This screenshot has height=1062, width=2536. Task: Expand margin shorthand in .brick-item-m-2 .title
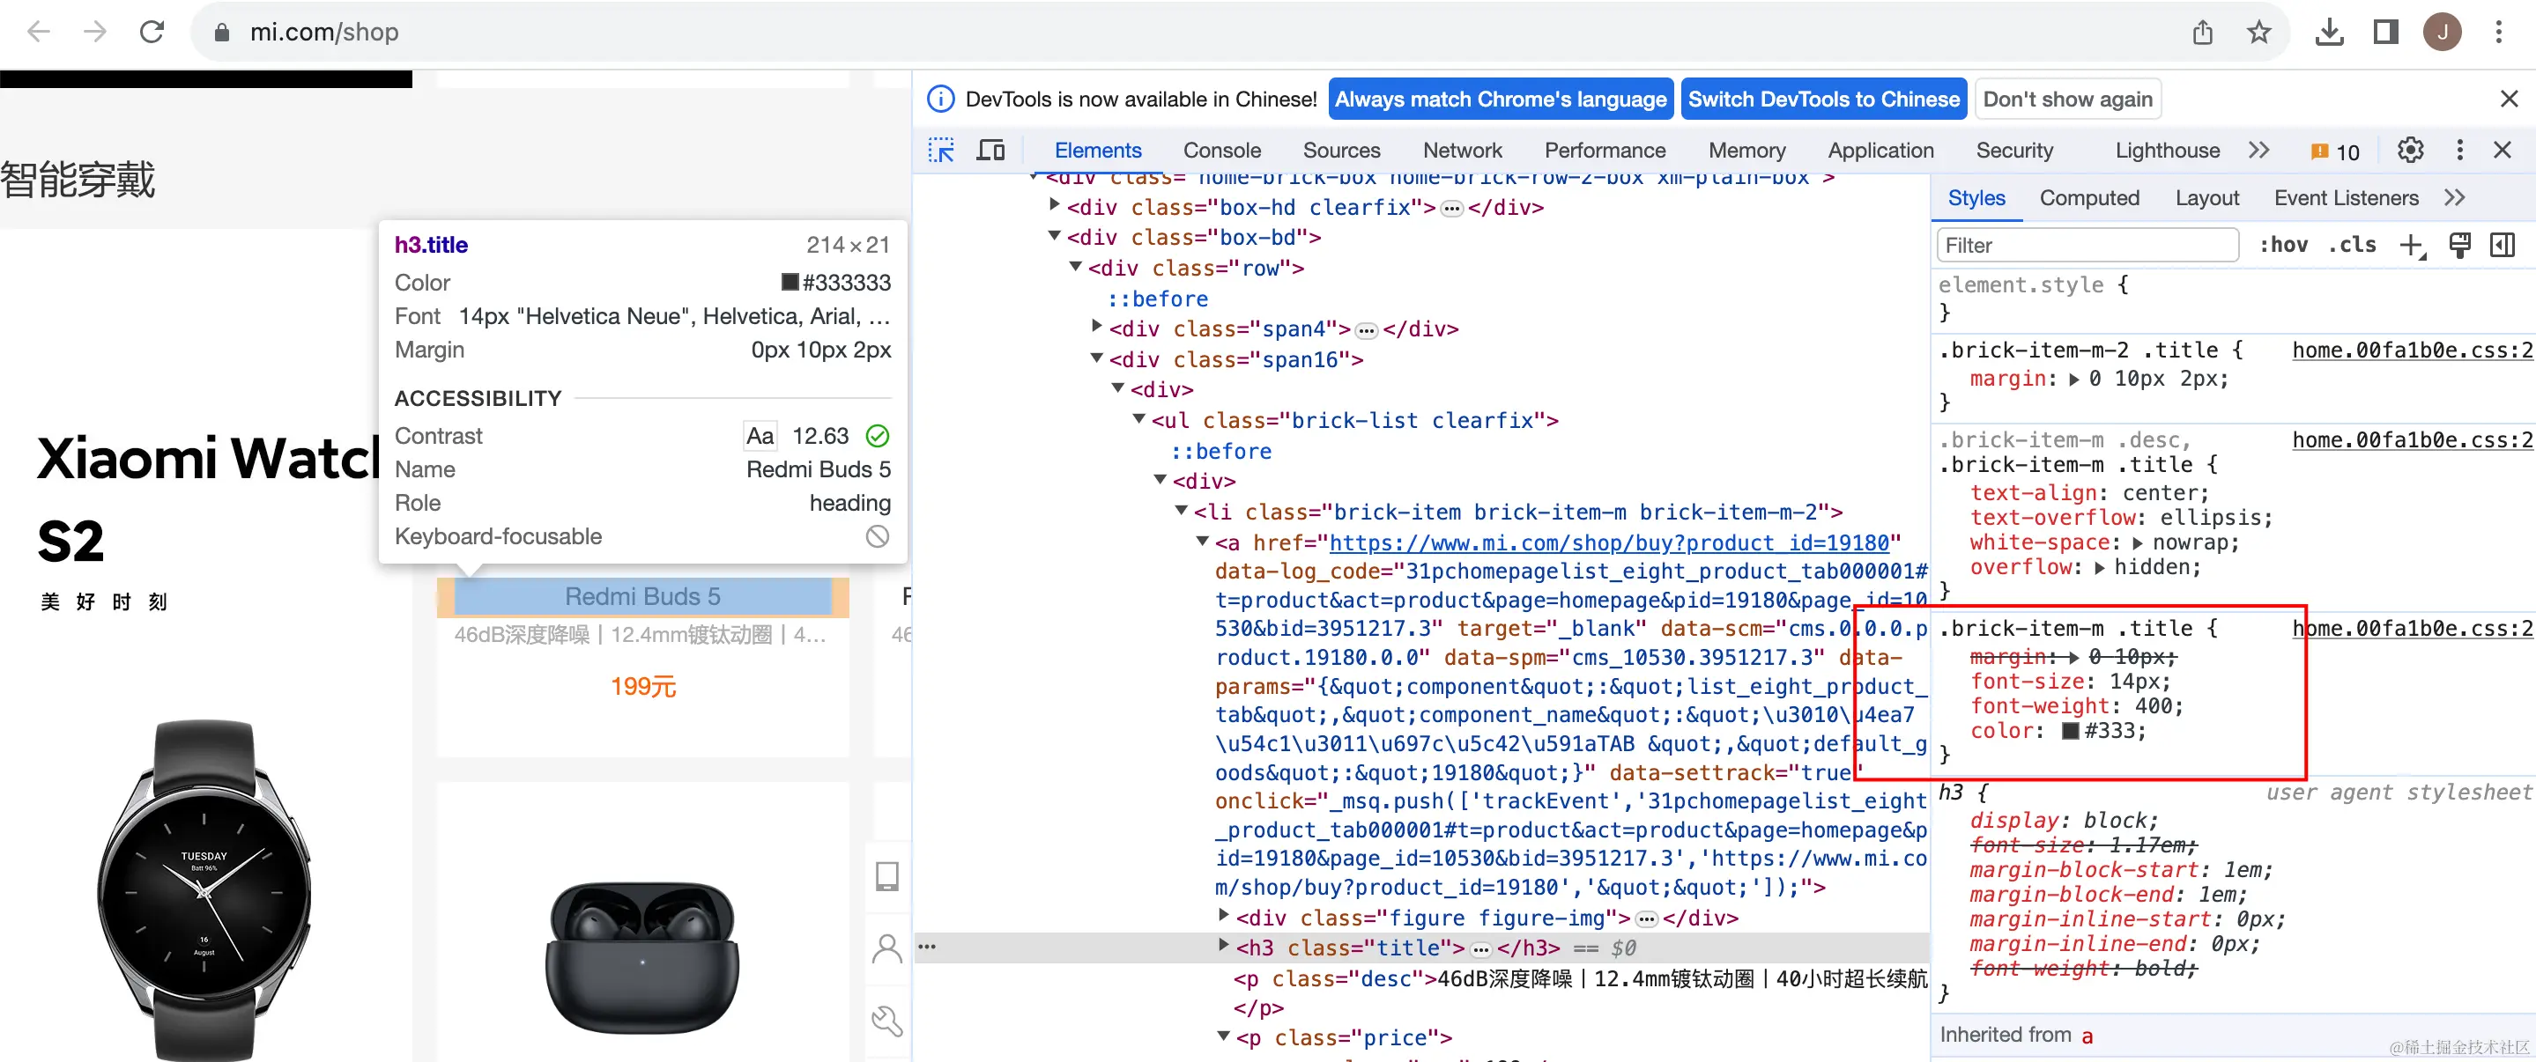tap(2074, 380)
